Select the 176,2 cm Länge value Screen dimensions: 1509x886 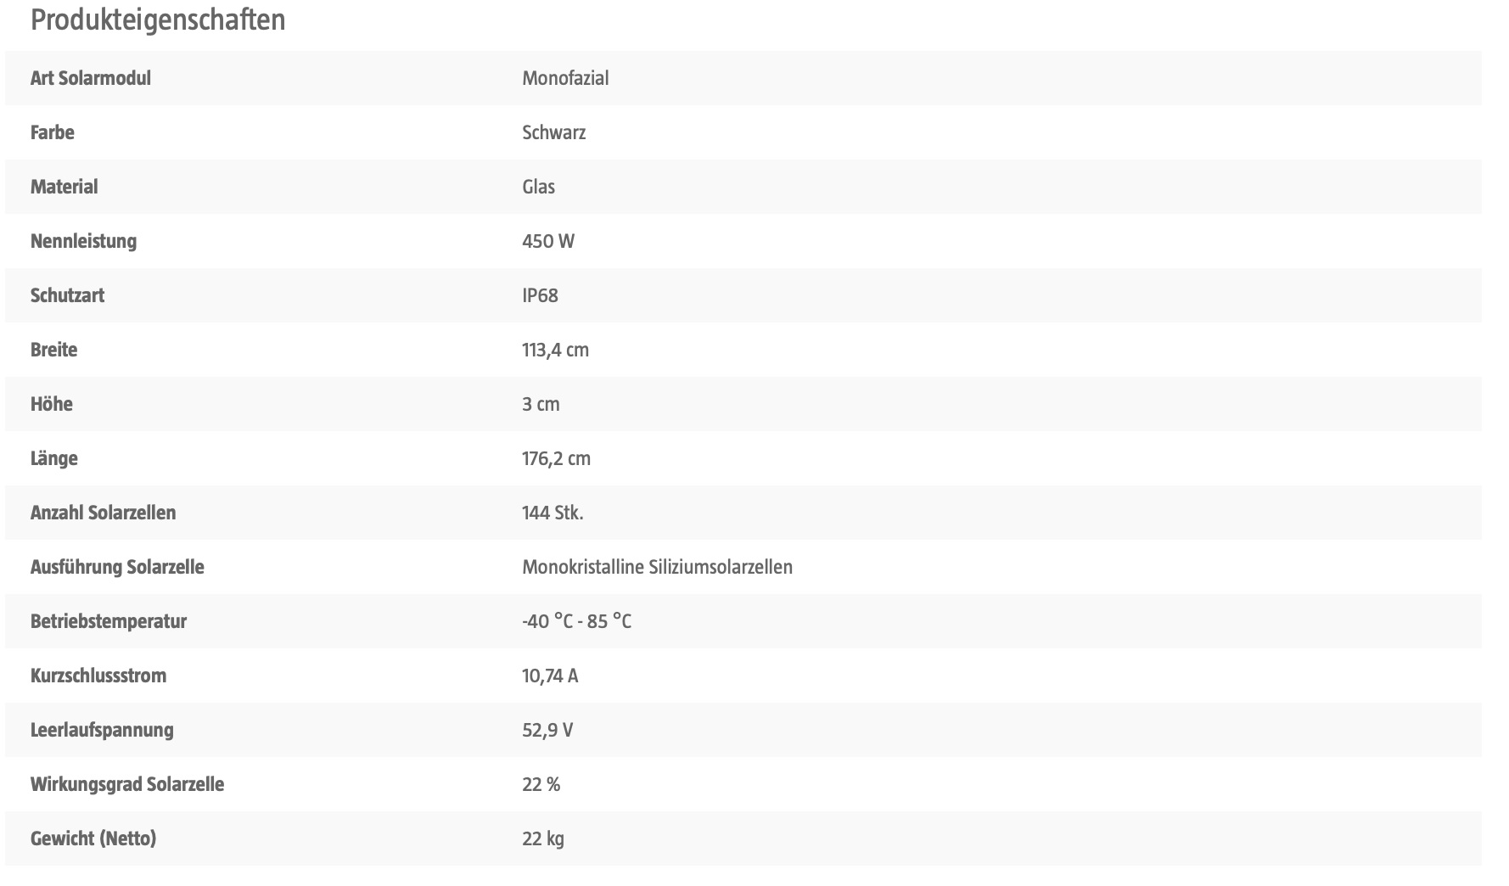[556, 458]
